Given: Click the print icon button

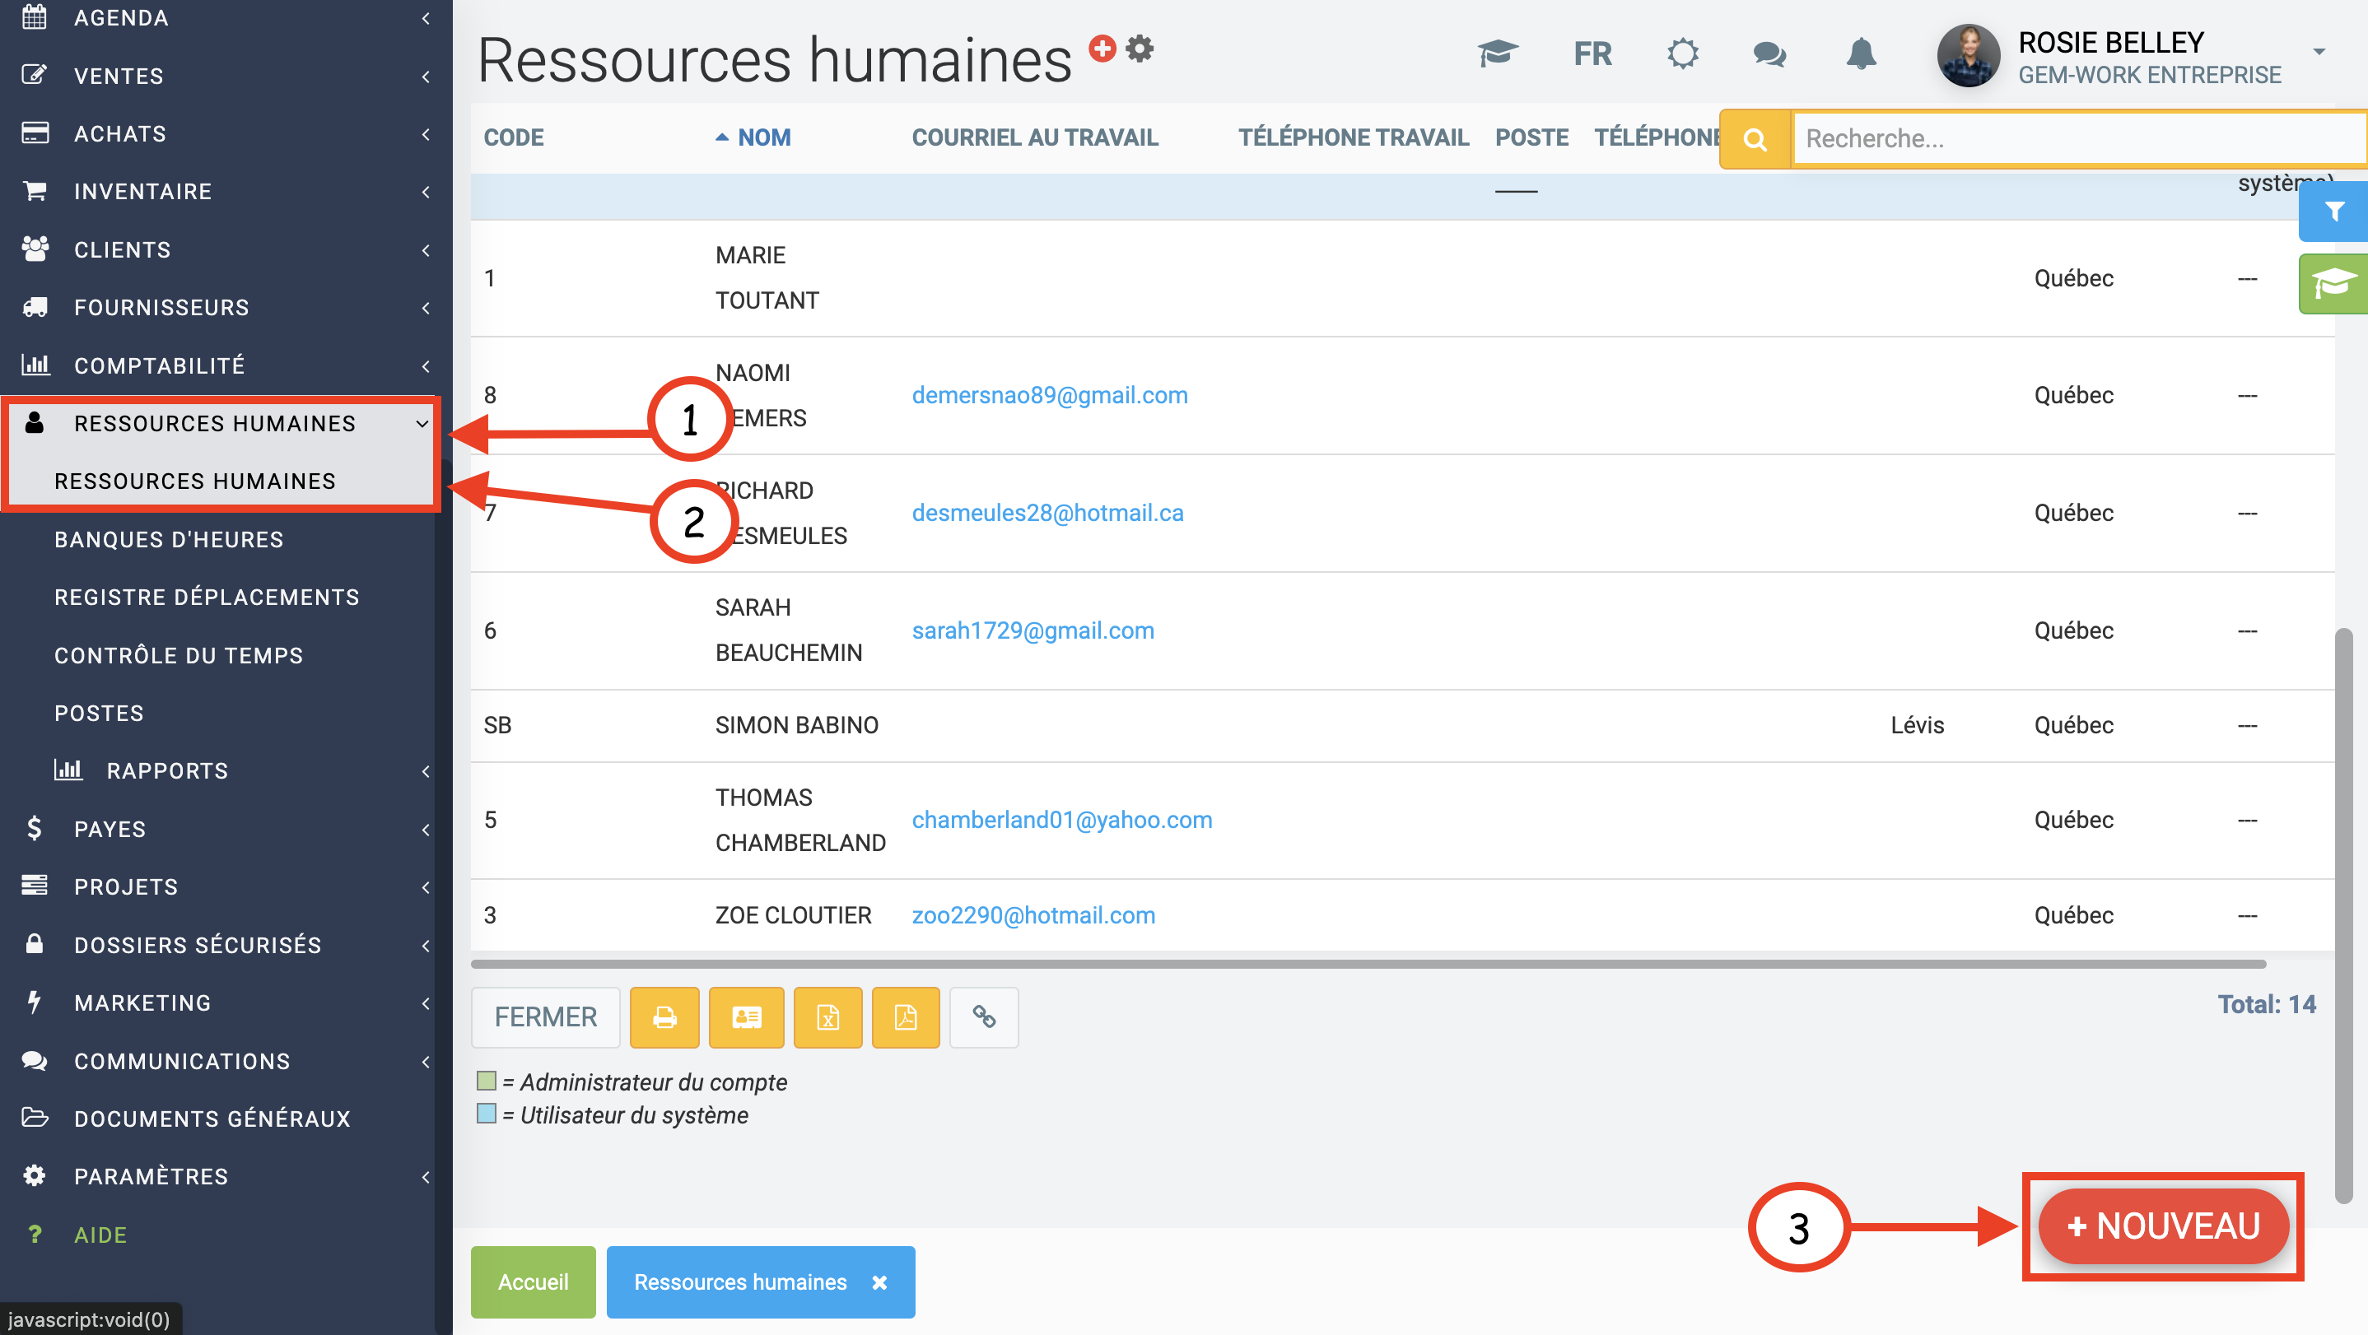Looking at the screenshot, I should (664, 1017).
